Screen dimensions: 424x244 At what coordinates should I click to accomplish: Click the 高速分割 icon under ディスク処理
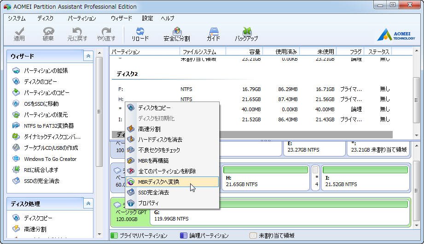16,229
